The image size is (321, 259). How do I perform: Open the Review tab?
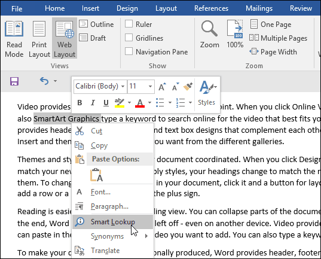point(301,8)
